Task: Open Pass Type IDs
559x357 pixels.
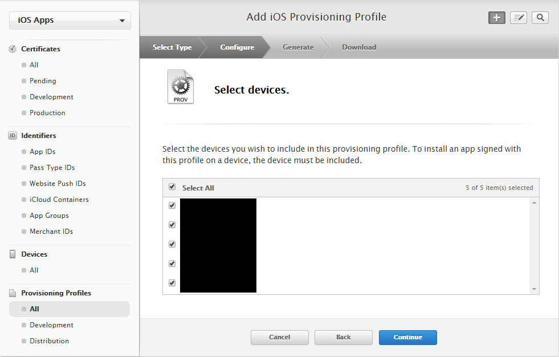Action: [52, 168]
